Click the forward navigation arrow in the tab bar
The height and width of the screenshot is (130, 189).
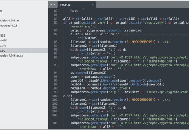(55, 4)
